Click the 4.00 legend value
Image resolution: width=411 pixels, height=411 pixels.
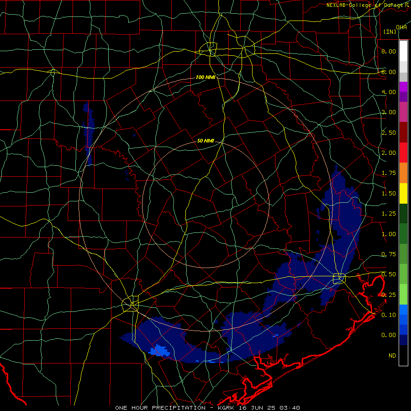tap(389, 92)
